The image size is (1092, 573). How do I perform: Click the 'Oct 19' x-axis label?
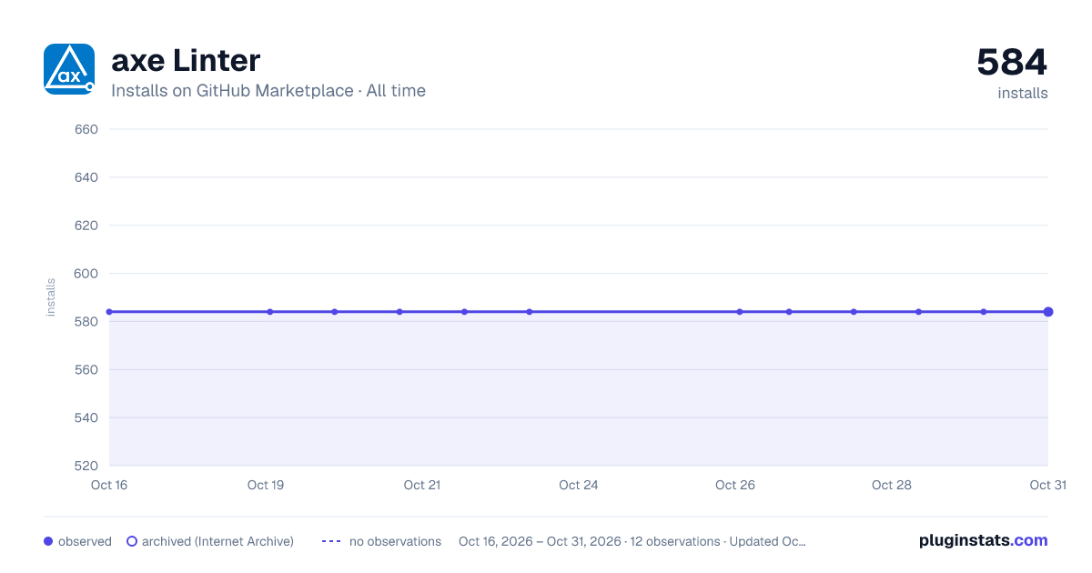click(x=266, y=485)
